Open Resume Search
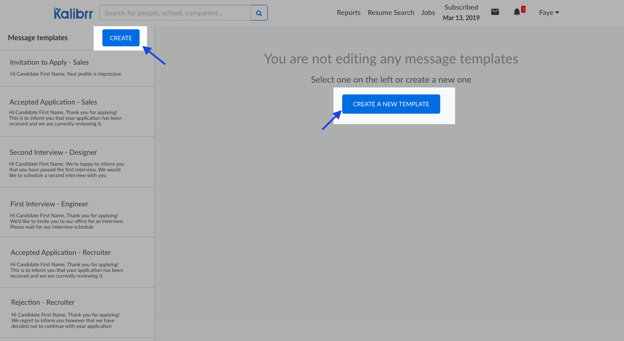Screen dimensions: 624x341 coord(391,13)
